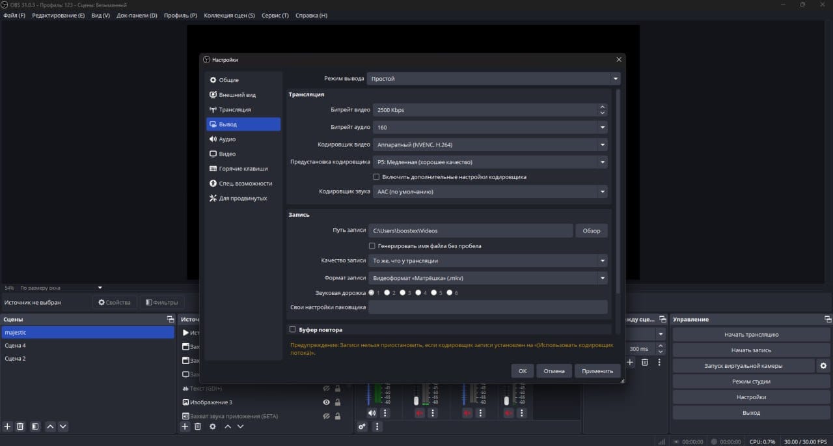The image size is (833, 446).
Task: Move the scene up in the Сцены toolbar
Action: coord(51,426)
